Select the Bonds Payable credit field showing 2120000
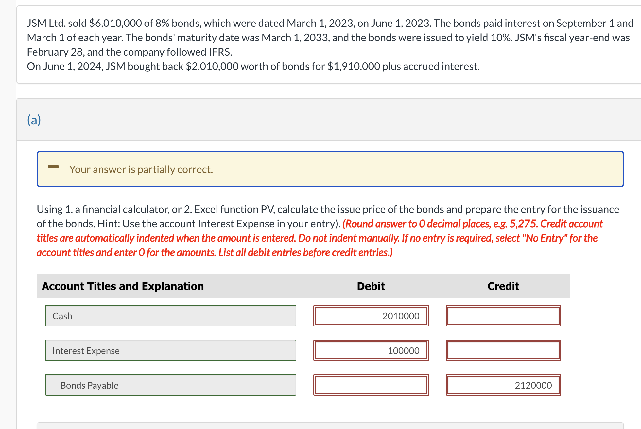The image size is (641, 429). 503,385
